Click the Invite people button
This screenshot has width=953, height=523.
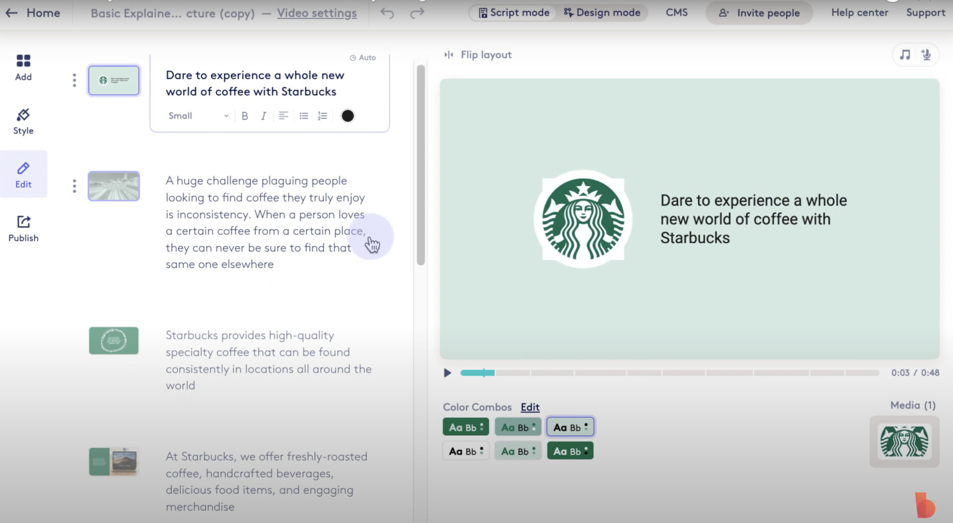(x=759, y=13)
